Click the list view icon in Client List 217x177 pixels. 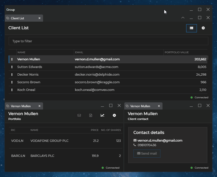(192, 28)
